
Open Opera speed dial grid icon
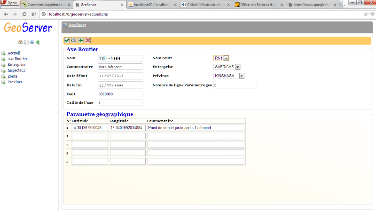(x=33, y=14)
